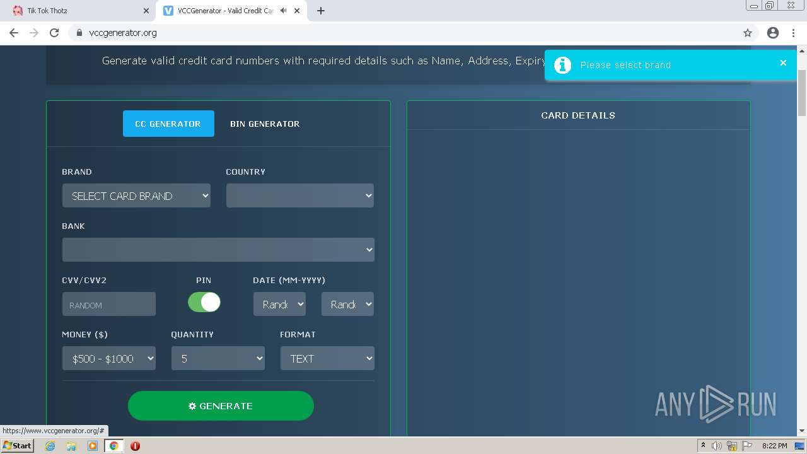Open Windows Explorer folder from taskbar
This screenshot has height=454, width=807.
pos(71,446)
